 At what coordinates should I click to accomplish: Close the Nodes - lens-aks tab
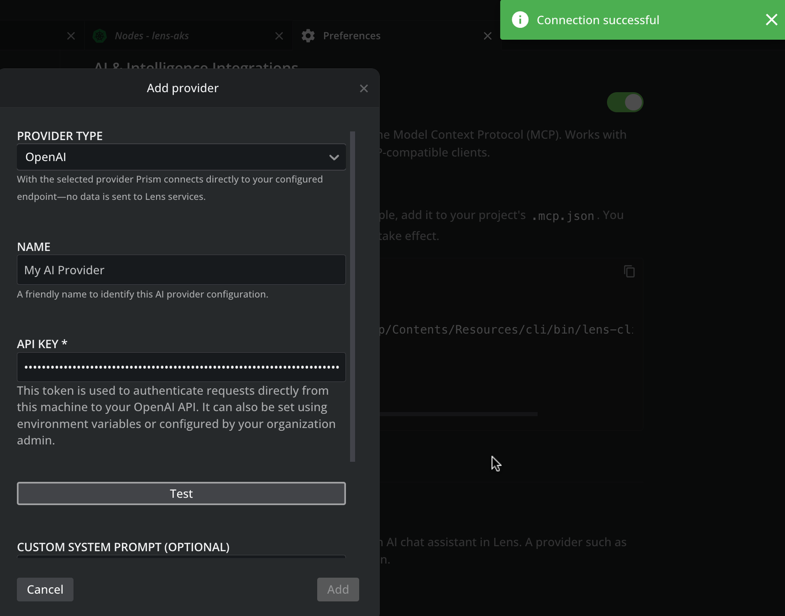[x=279, y=36]
